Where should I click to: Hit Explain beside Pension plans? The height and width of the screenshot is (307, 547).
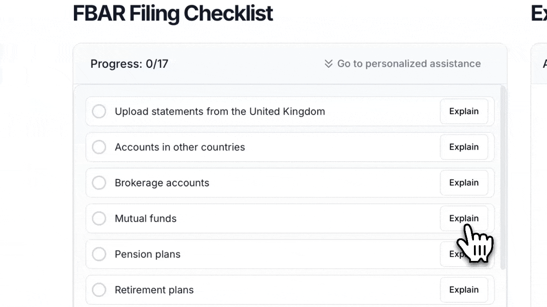click(x=452, y=254)
